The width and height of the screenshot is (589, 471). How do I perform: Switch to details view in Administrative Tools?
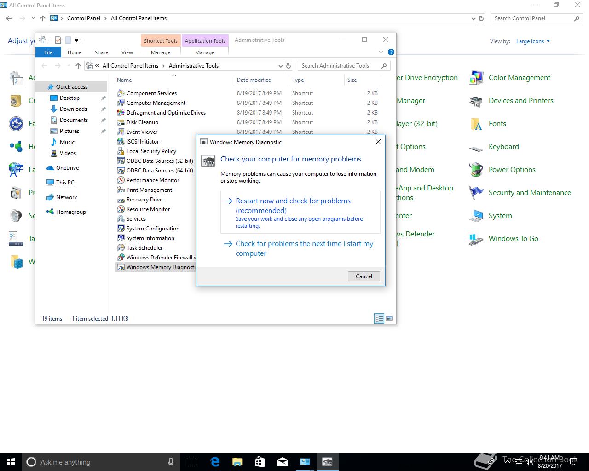[380, 318]
